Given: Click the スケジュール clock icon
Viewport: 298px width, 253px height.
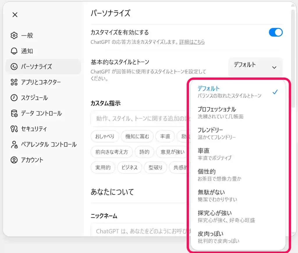Looking at the screenshot, I should coord(14,98).
